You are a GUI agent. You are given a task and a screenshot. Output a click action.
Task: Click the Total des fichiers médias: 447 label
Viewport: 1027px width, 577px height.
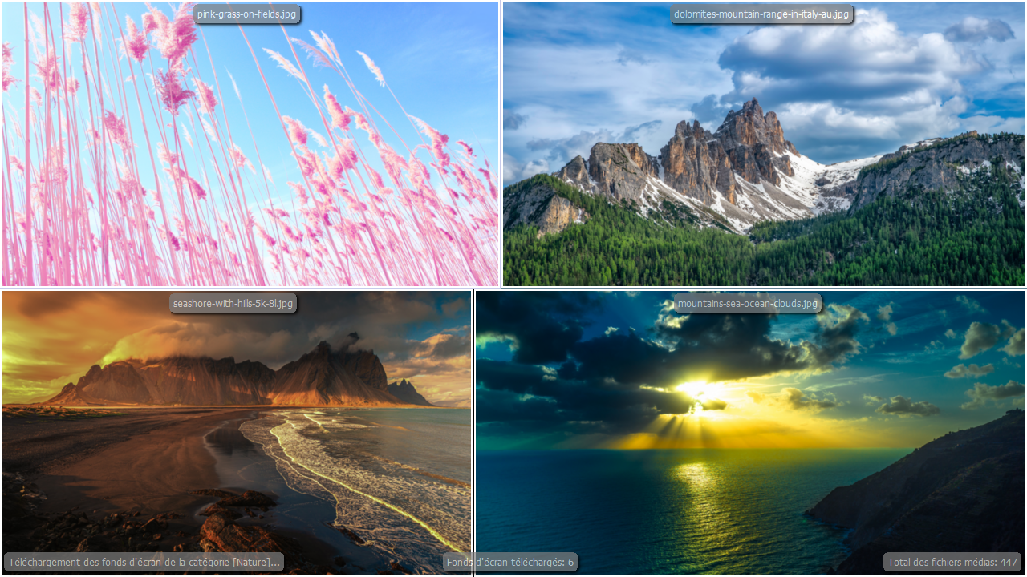point(952,562)
